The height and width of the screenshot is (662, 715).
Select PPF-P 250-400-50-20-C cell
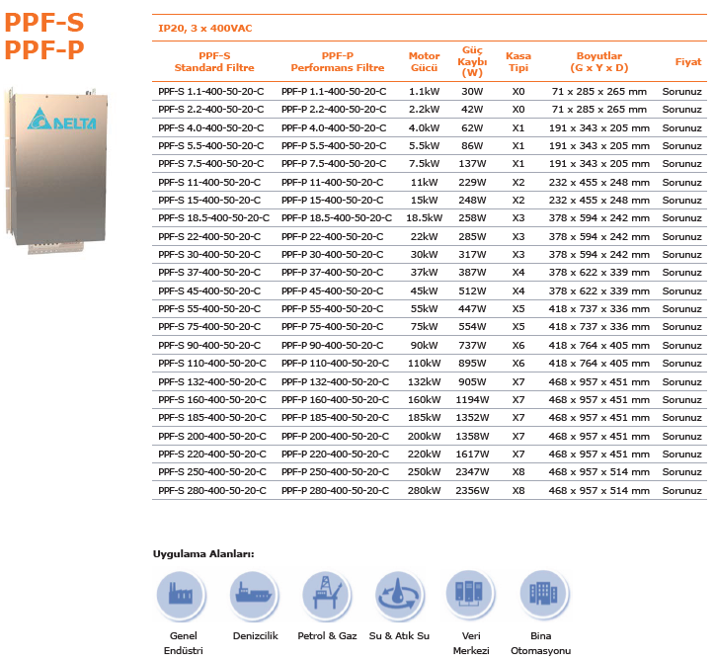(x=335, y=471)
